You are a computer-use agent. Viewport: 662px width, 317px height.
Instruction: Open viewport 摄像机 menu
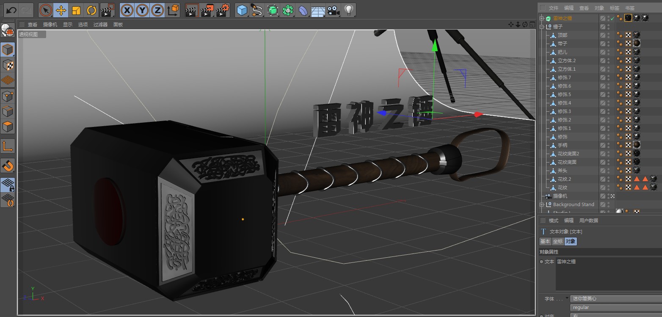[50, 25]
